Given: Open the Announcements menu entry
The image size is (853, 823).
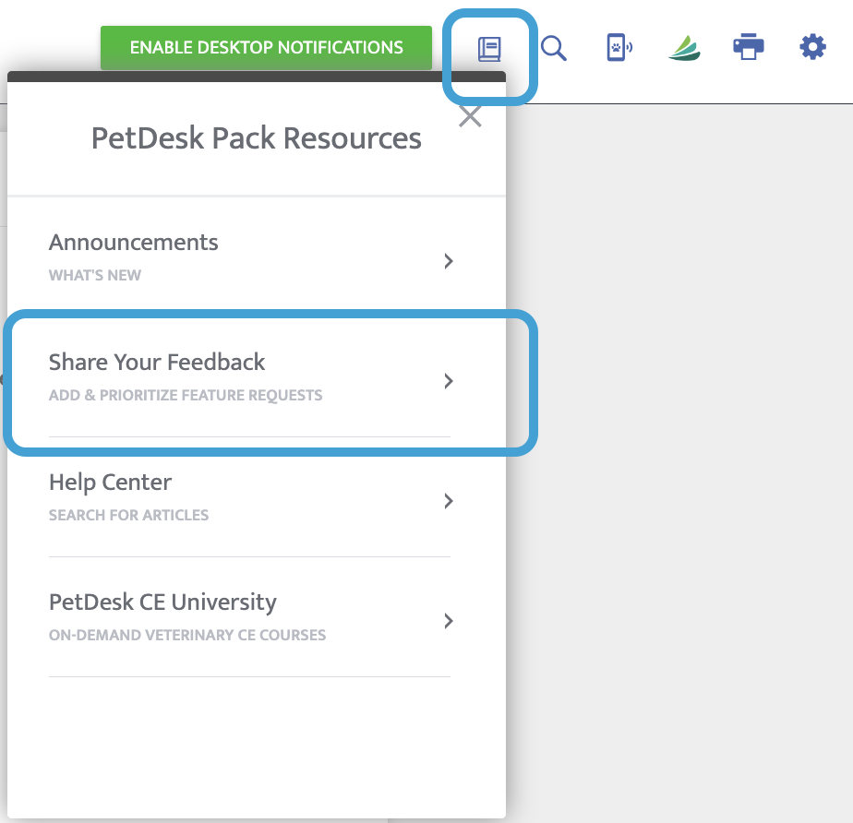Looking at the screenshot, I should pos(134,243).
